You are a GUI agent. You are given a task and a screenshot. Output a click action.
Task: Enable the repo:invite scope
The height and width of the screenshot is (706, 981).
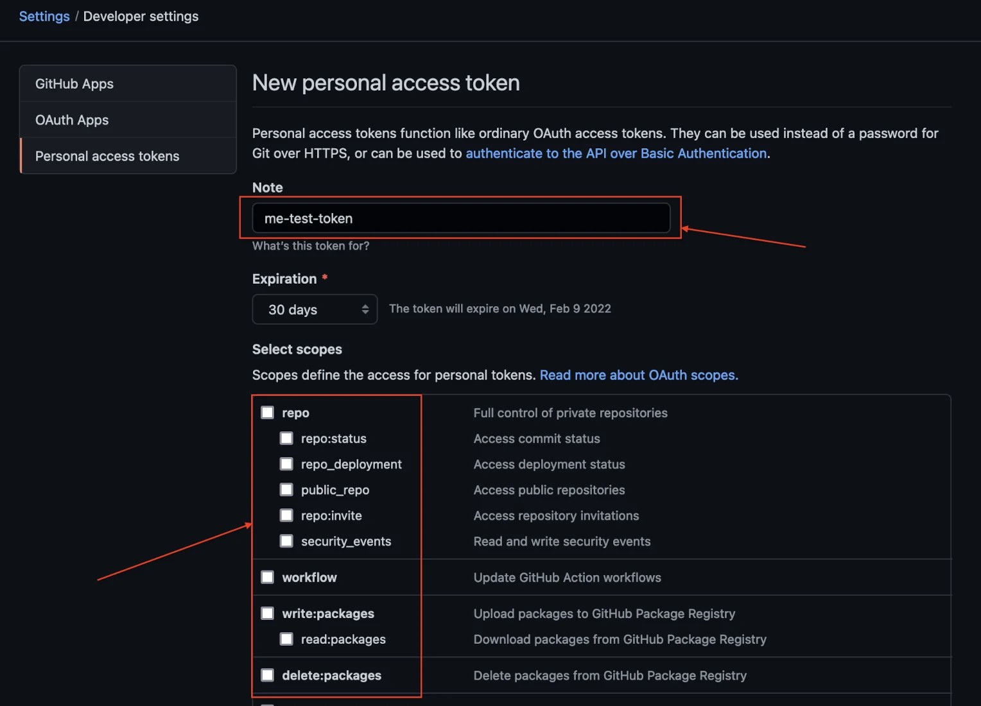(x=286, y=515)
